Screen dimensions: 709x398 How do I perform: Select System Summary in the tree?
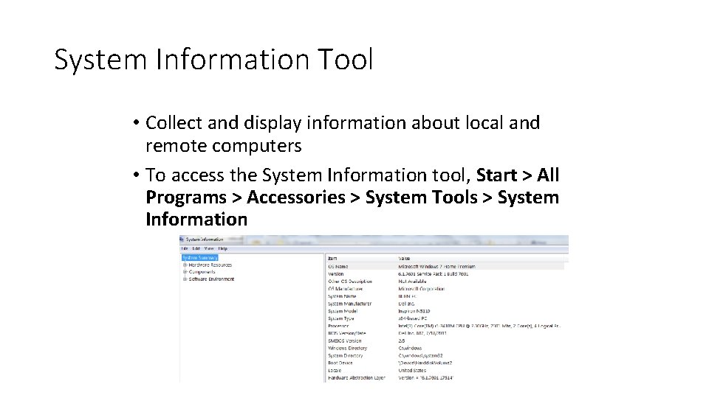[x=200, y=258]
